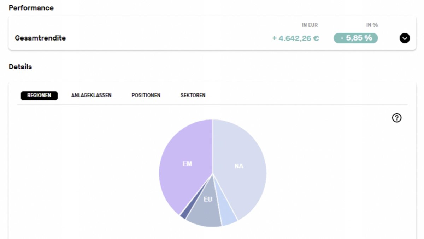Click the Performance section heading
The image size is (424, 239).
click(x=31, y=7)
